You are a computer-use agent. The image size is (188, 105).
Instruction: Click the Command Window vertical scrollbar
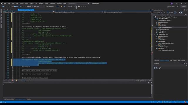[x=152, y=90]
